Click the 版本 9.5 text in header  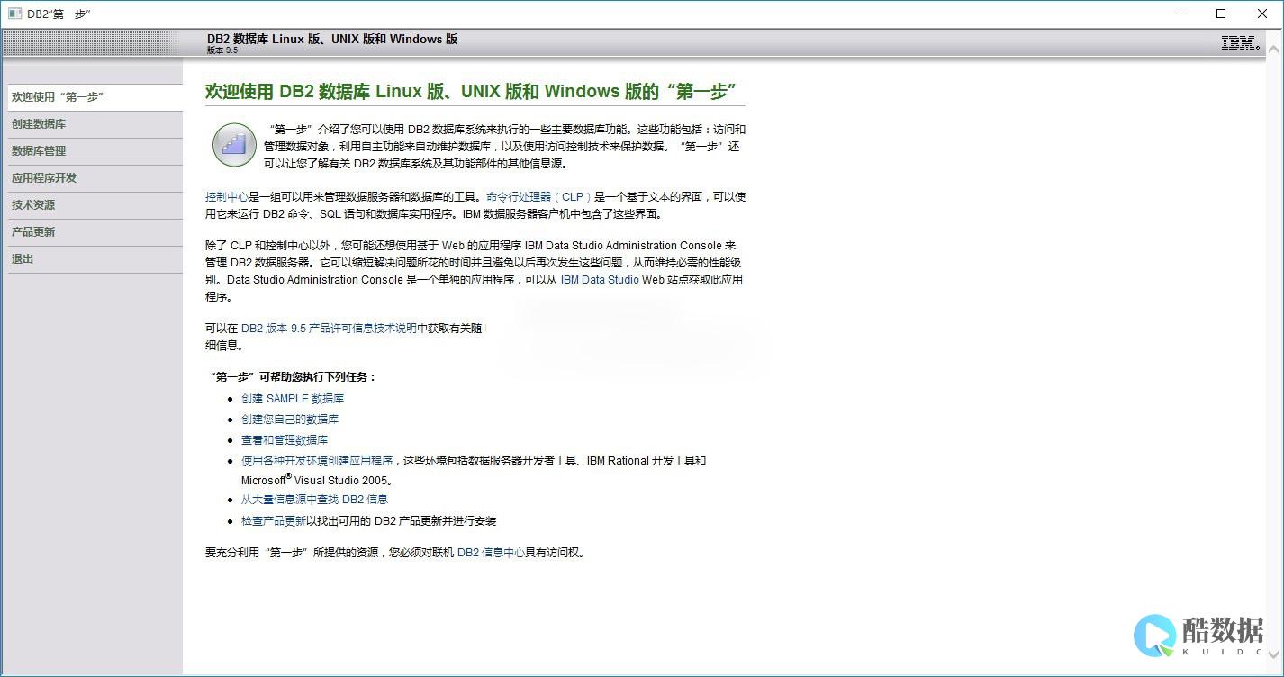(x=222, y=50)
